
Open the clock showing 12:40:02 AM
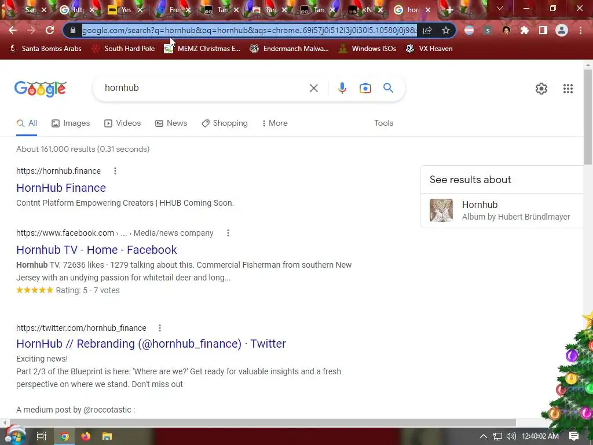[540, 436]
